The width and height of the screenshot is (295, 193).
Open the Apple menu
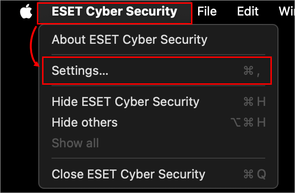pos(26,12)
